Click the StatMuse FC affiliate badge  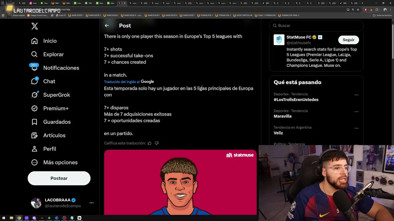click(320, 37)
